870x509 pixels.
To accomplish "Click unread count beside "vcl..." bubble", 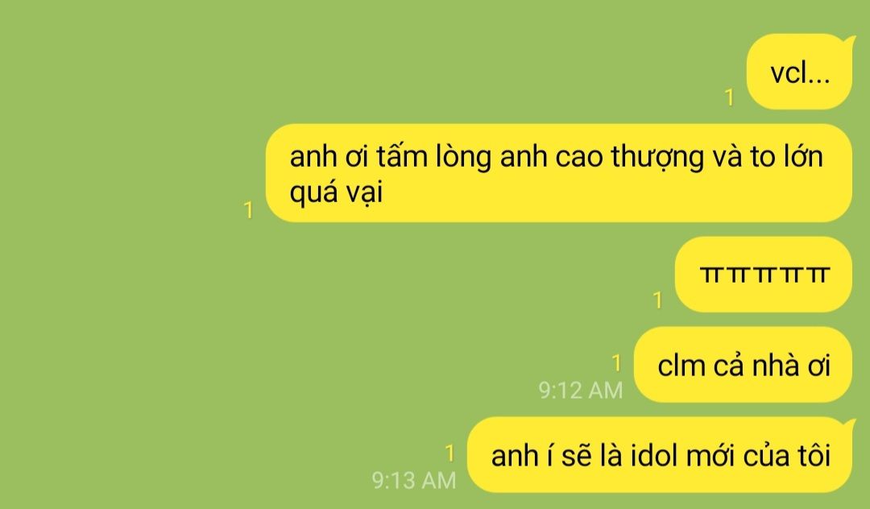I will (x=730, y=97).
